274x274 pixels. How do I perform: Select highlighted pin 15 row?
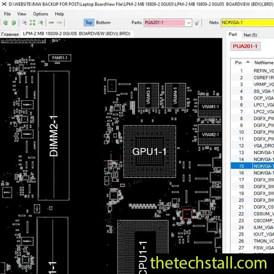pyautogui.click(x=253, y=166)
